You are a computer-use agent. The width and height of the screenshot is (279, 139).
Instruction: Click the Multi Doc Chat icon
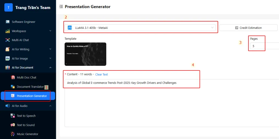coord(13,77)
